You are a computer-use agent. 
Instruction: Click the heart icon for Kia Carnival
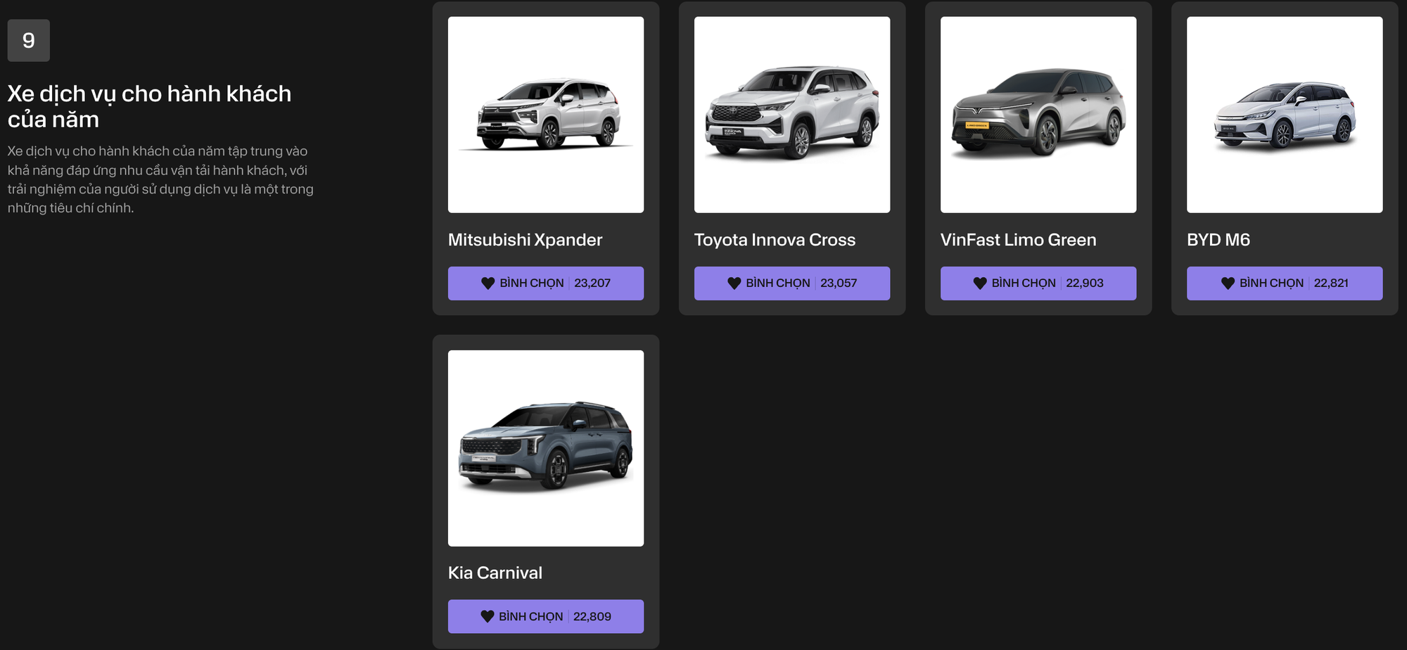pyautogui.click(x=487, y=616)
